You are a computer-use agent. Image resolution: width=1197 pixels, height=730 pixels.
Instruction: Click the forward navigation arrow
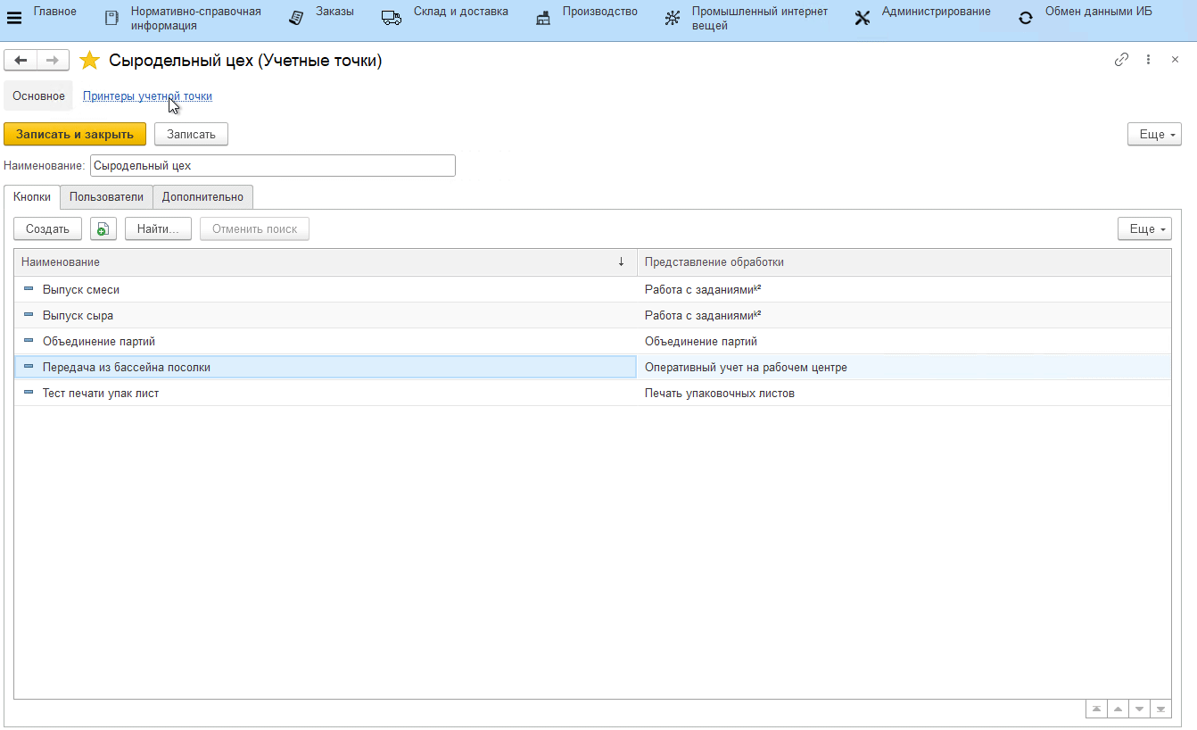[53, 60]
